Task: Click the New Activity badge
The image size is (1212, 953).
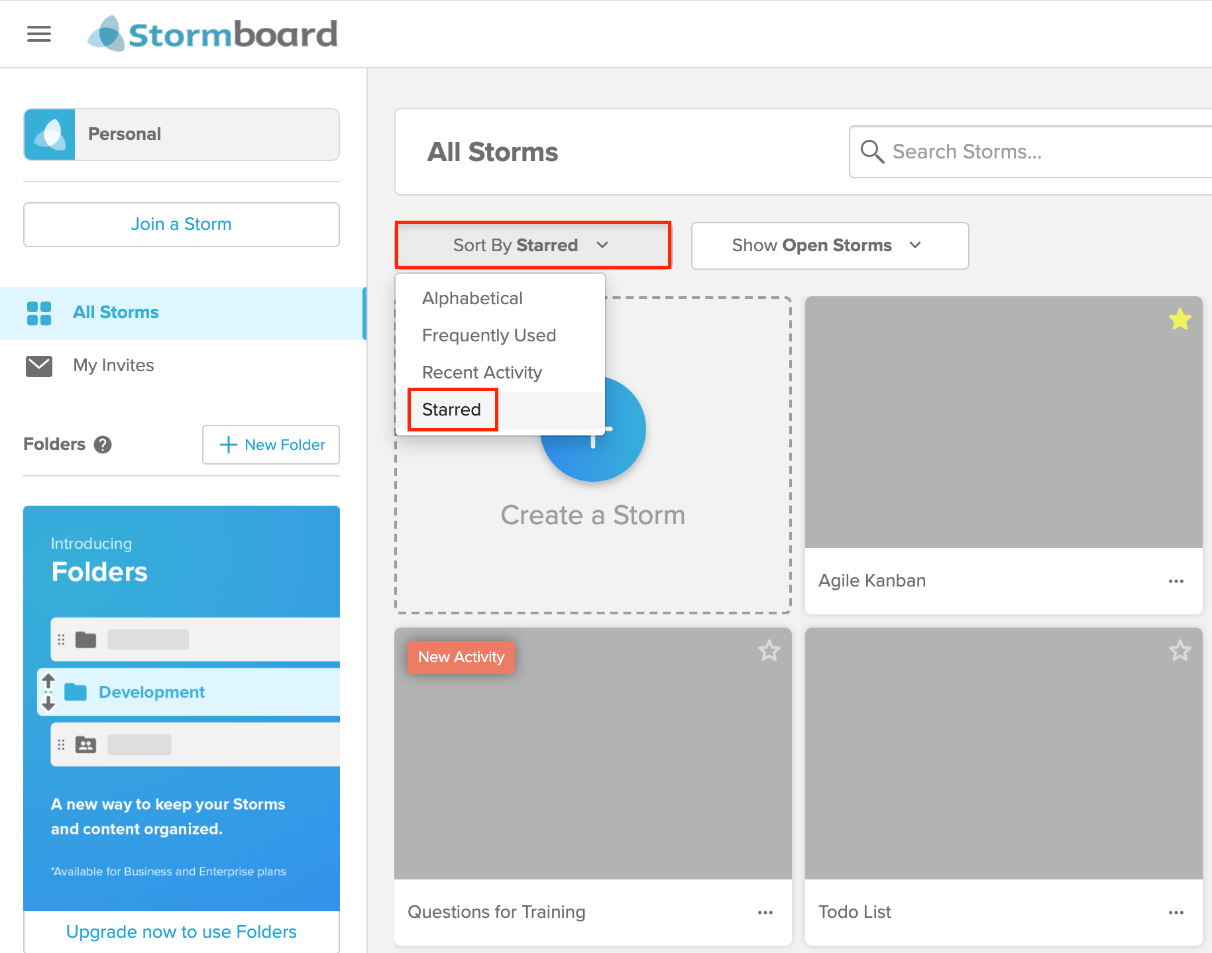Action: tap(461, 657)
